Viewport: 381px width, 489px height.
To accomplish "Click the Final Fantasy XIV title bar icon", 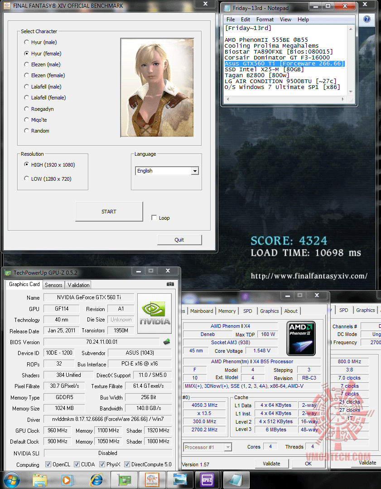I will tap(7, 5).
